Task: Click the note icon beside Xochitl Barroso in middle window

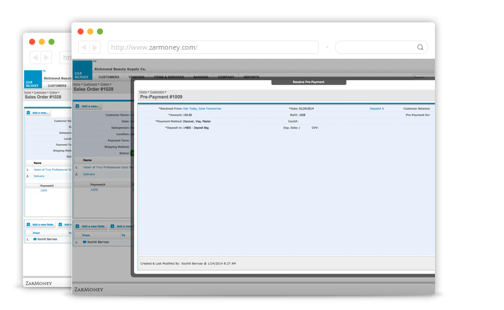Action: tap(85, 242)
